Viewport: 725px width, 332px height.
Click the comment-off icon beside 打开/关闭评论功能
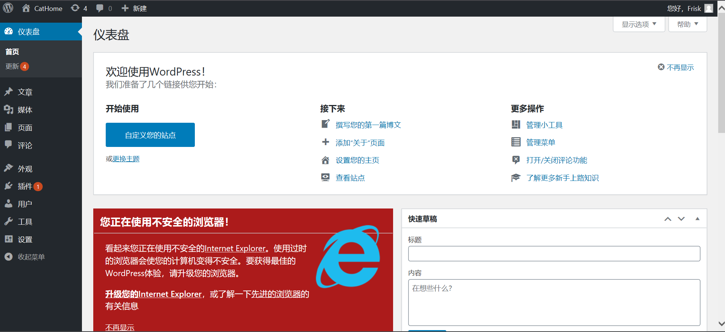pos(516,160)
